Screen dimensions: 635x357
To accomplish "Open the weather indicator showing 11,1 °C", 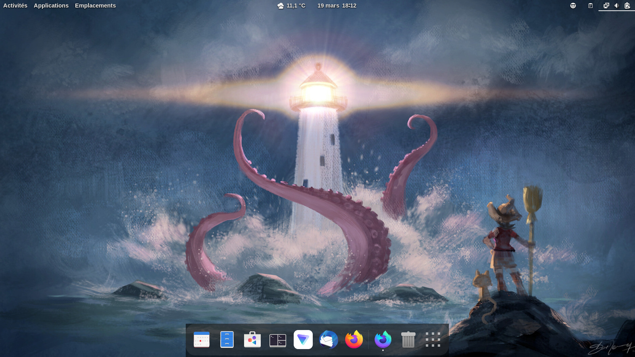I will point(291,6).
